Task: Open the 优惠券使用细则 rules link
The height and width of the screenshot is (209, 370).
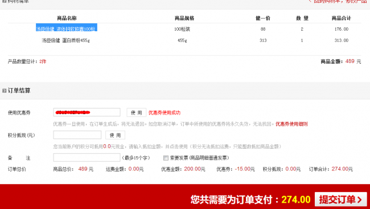Action: coord(291,124)
